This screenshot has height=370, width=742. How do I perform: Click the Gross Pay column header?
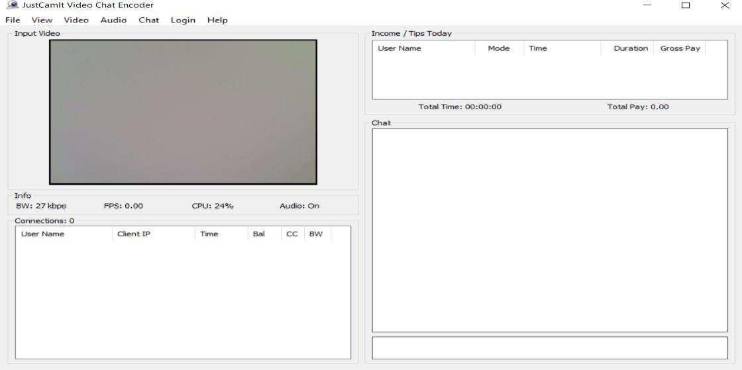click(680, 48)
